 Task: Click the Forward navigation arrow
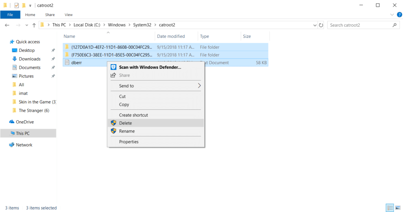click(18, 25)
